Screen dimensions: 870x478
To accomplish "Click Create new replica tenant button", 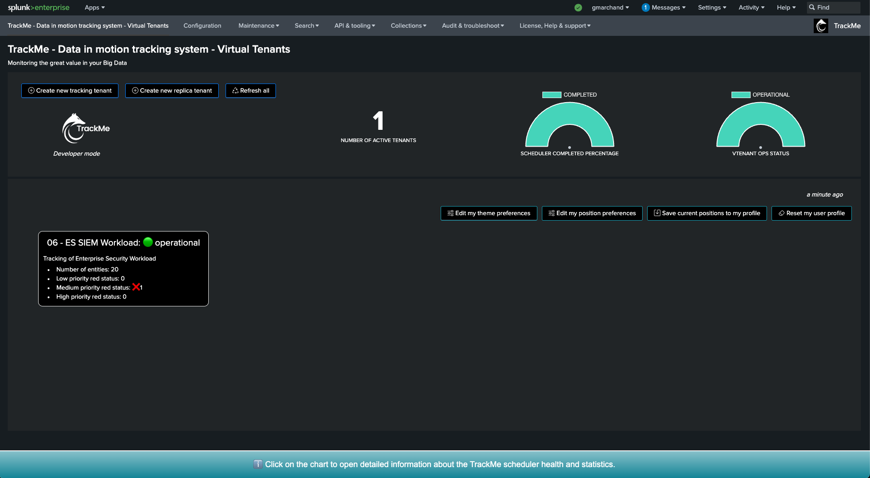I will (172, 90).
